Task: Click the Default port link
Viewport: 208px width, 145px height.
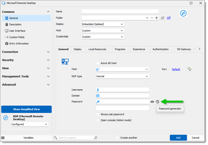Action: (176, 69)
